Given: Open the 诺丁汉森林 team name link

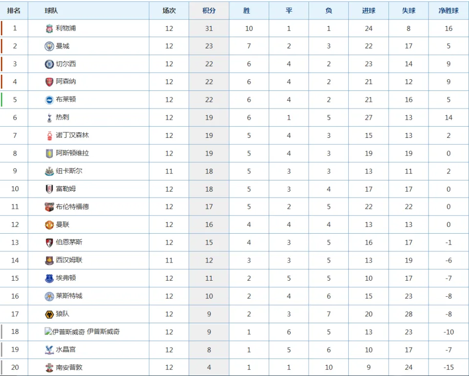Looking at the screenshot, I should 72,135.
